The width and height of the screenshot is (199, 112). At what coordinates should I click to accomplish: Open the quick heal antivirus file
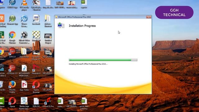[84, 101]
